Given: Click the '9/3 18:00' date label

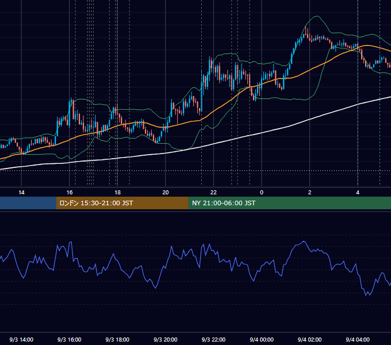Looking at the screenshot, I should click(117, 339).
